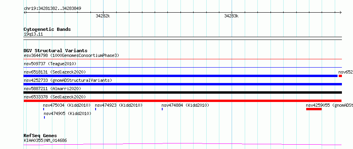Viewport: 353px width, 149px height.
Task: Click the small blue nsv474884 marker
Action: 162,109
